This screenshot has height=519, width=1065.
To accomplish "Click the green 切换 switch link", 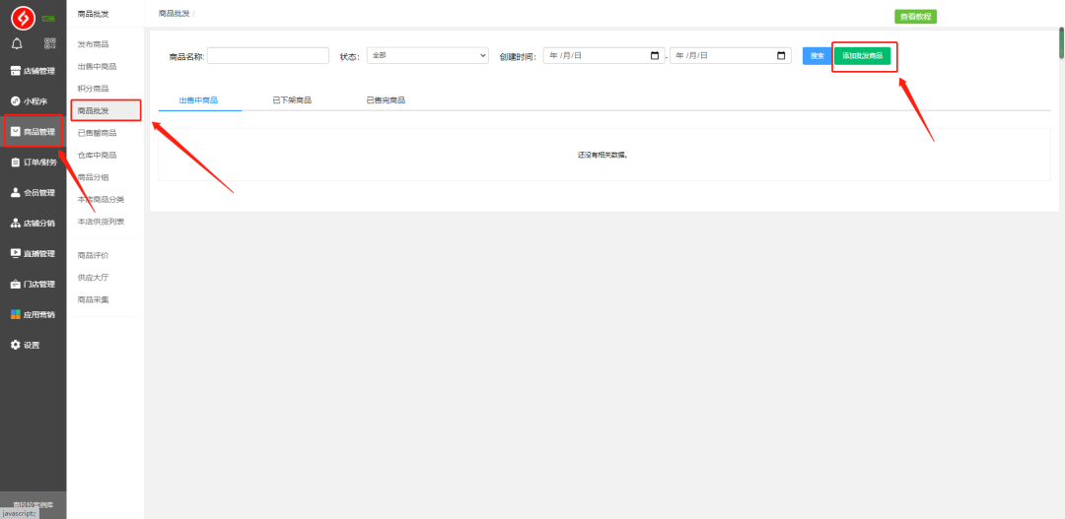I will 48,19.
